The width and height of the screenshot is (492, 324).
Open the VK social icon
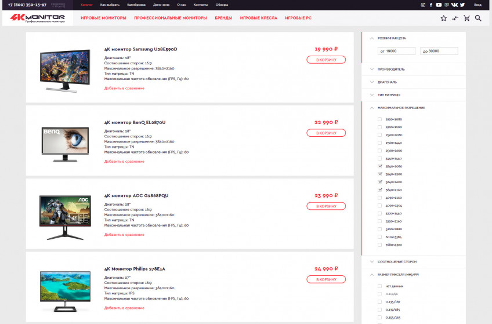point(455,5)
